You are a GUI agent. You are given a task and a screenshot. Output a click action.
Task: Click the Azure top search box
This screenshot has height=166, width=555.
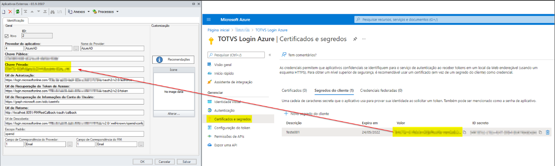pyautogui.click(x=454, y=20)
